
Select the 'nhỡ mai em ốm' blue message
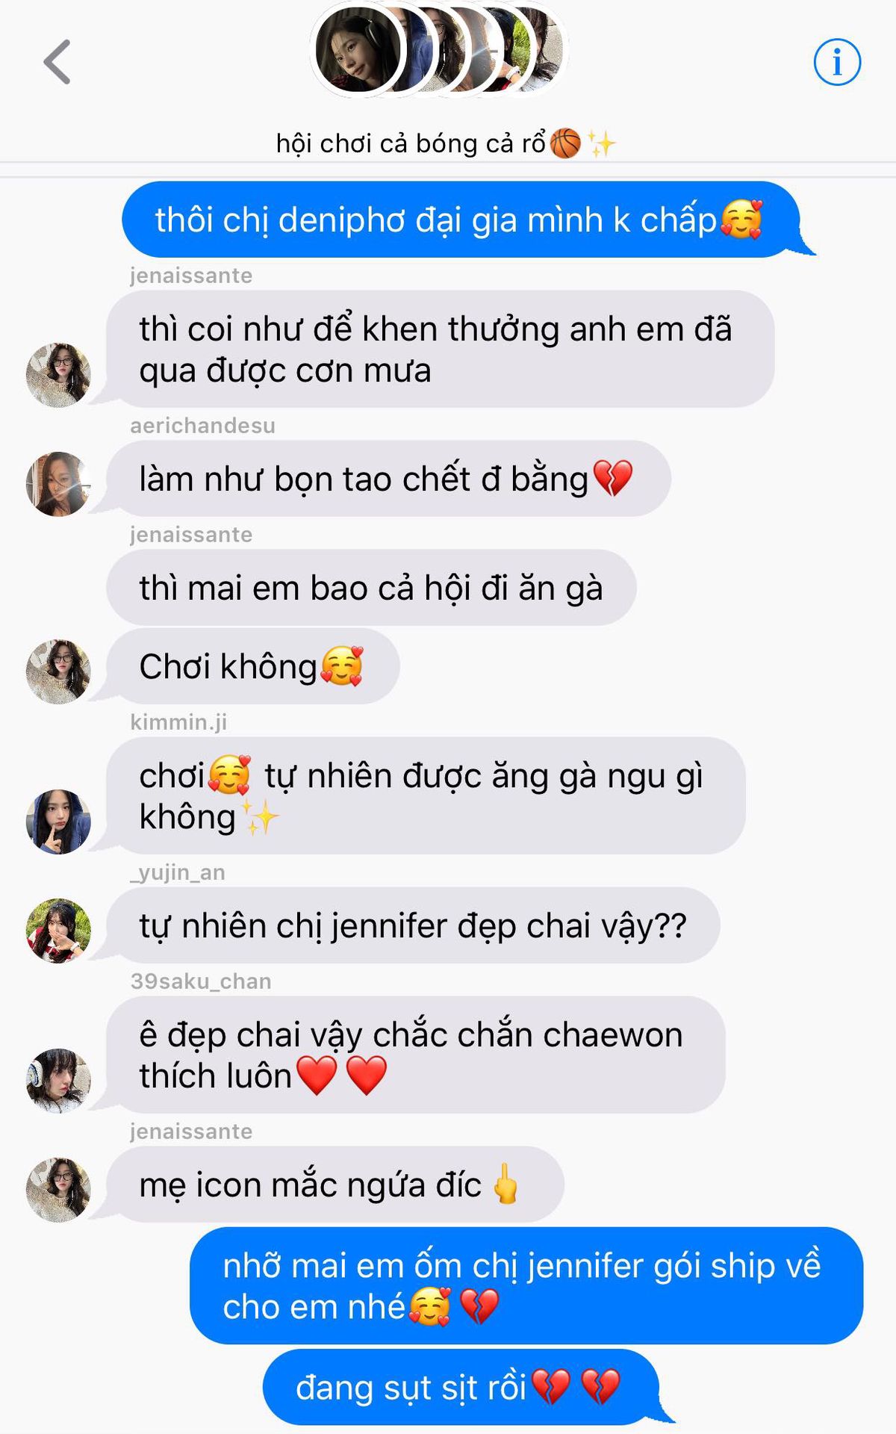point(526,1285)
